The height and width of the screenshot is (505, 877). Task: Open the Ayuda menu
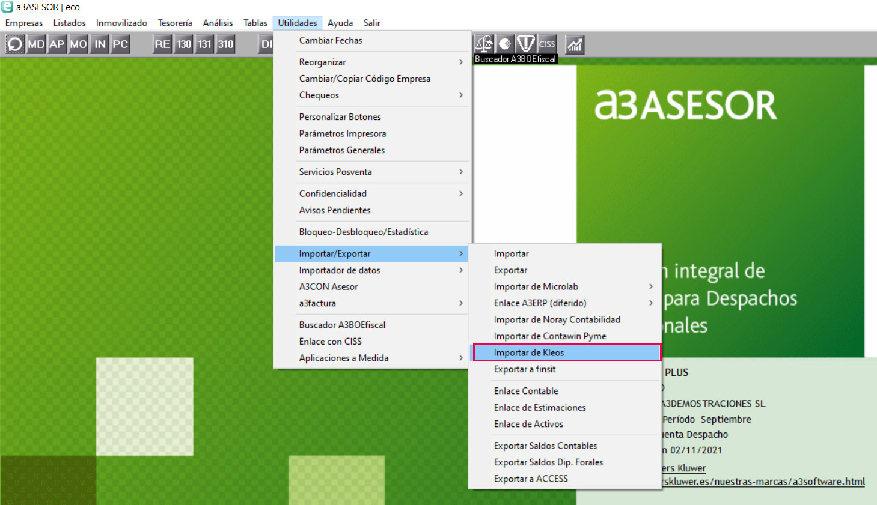pos(340,23)
